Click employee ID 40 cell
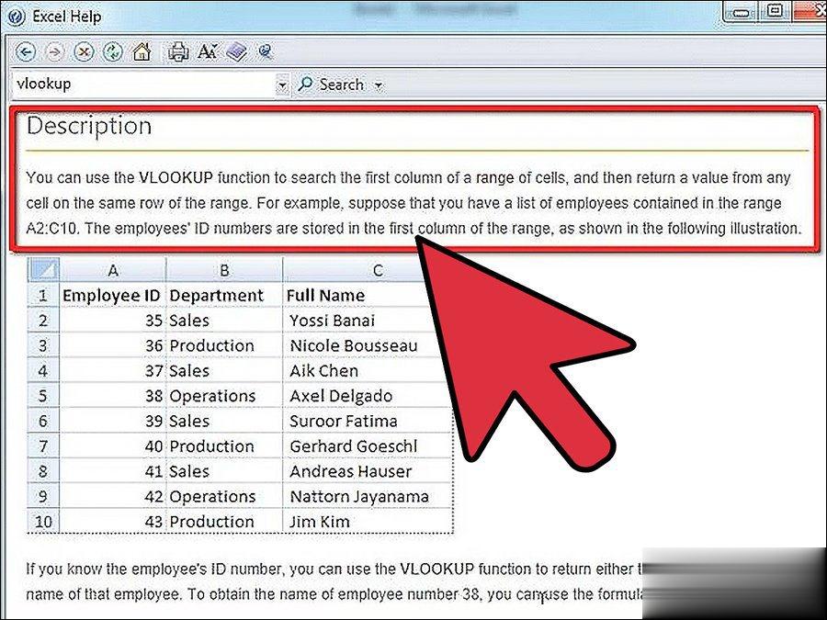Image resolution: width=827 pixels, height=620 pixels. point(112,446)
